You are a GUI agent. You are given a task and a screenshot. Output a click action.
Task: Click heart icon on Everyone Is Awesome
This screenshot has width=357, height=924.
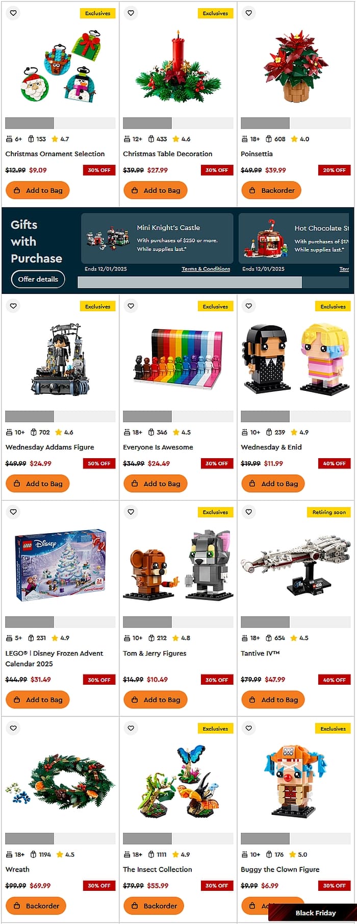131,306
